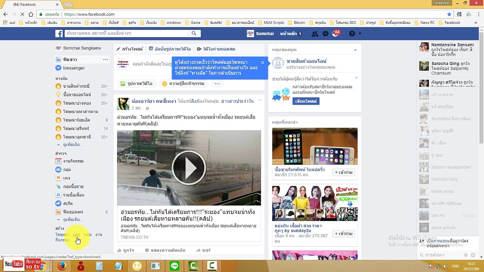The height and width of the screenshot is (272, 484).
Task: Open the calculator on the taskbar
Action: coord(99,266)
